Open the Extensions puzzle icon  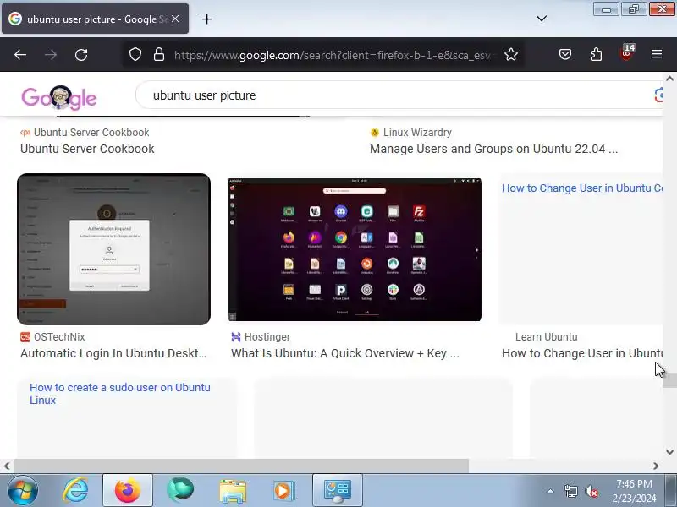click(x=596, y=54)
